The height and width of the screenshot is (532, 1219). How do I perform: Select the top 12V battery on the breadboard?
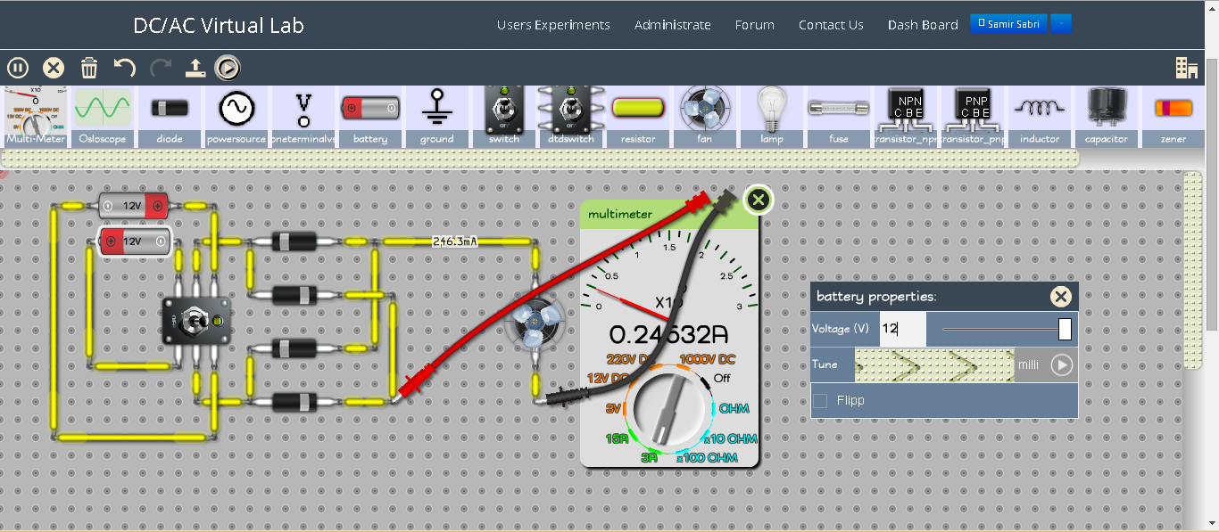pyautogui.click(x=133, y=206)
